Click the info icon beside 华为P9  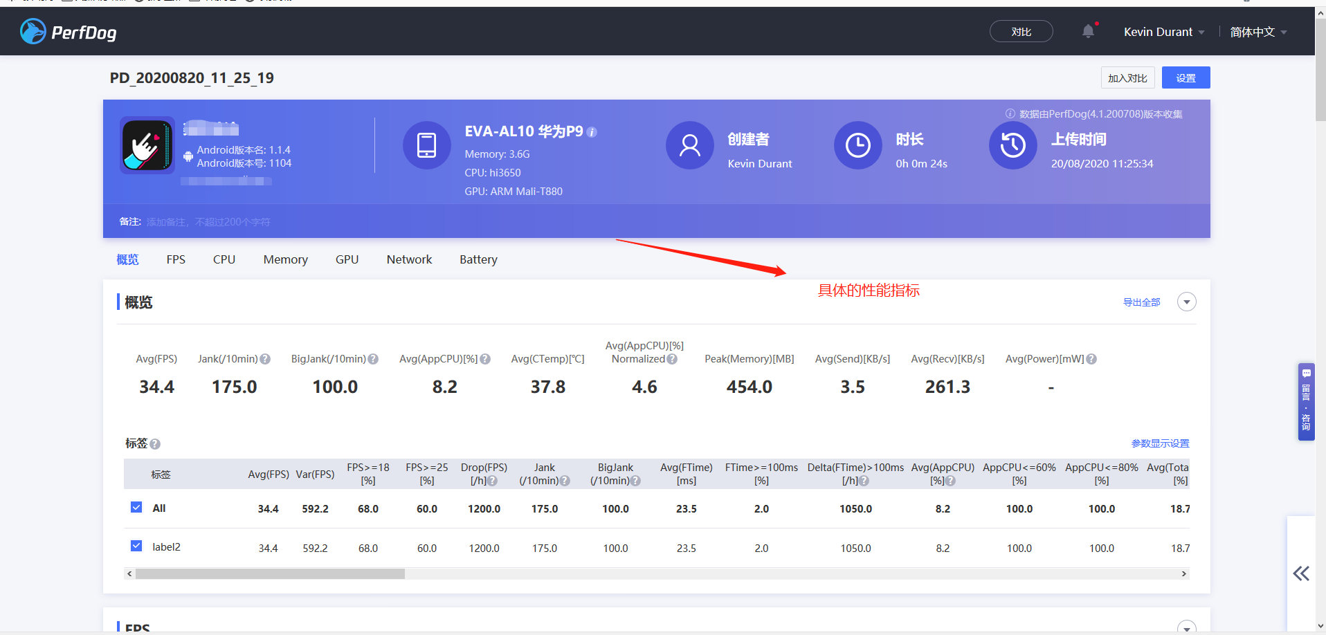tap(592, 132)
